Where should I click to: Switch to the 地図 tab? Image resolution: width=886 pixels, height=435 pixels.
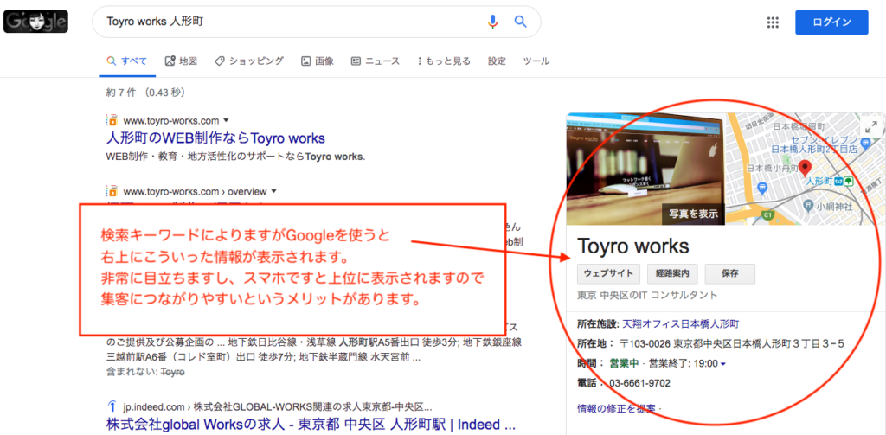[181, 61]
